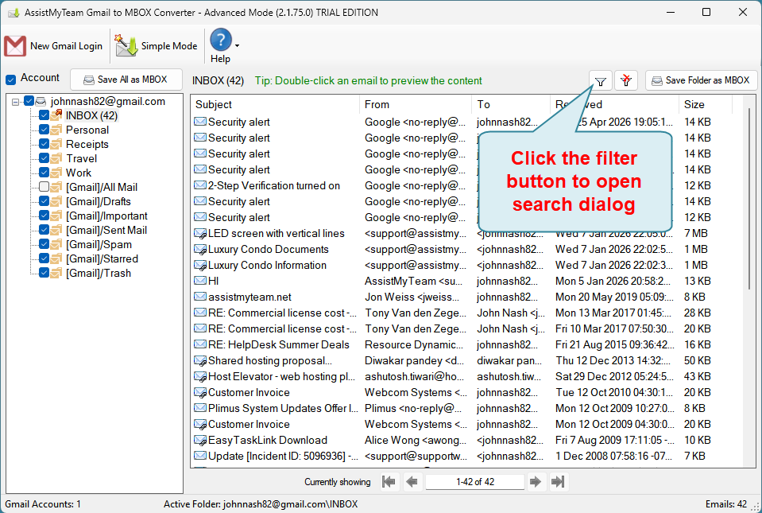The width and height of the screenshot is (762, 513).
Task: Jump to the last page of emails
Action: [559, 482]
